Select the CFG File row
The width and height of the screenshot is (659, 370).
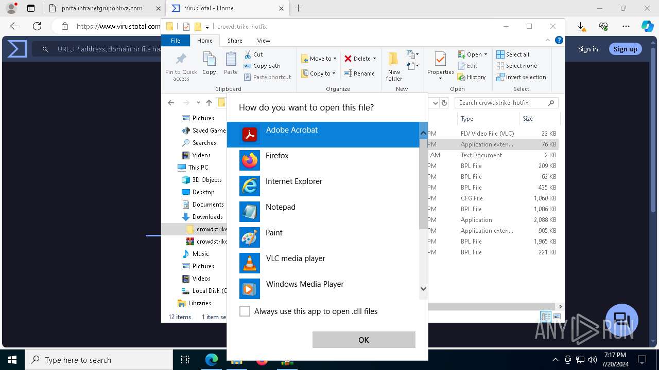[x=493, y=198]
